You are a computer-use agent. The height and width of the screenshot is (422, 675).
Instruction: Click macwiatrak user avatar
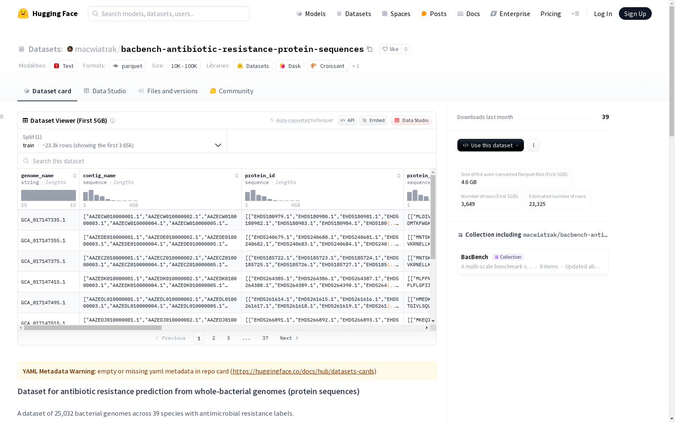click(x=70, y=49)
